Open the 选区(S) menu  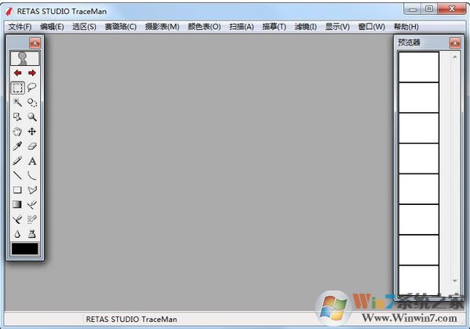pos(84,27)
